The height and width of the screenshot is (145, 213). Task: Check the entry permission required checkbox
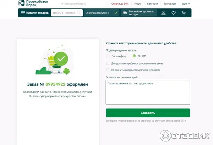coord(108,63)
